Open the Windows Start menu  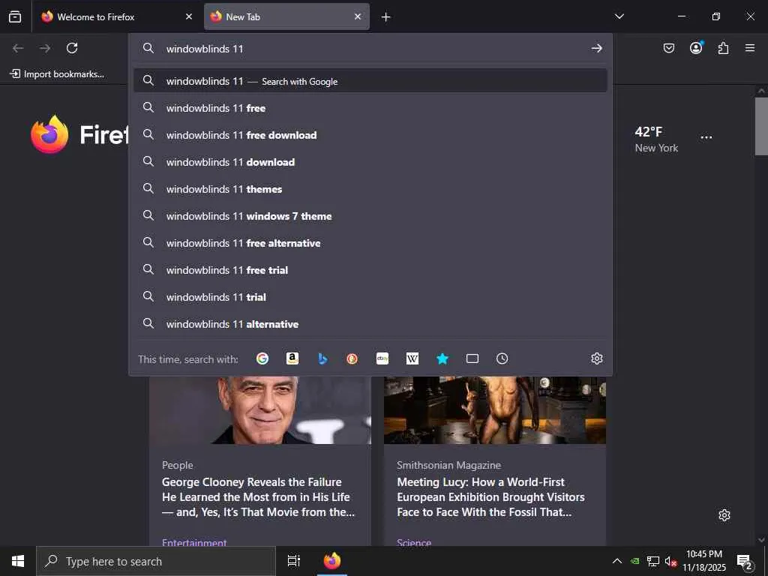(x=18, y=561)
